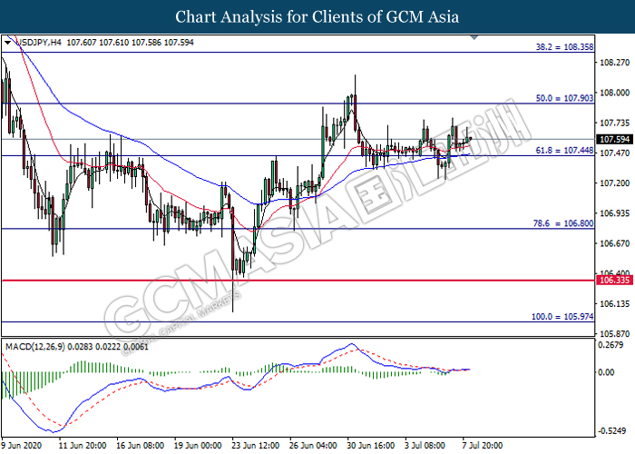Click the 23 Jun 12:00 time label

click(x=256, y=446)
